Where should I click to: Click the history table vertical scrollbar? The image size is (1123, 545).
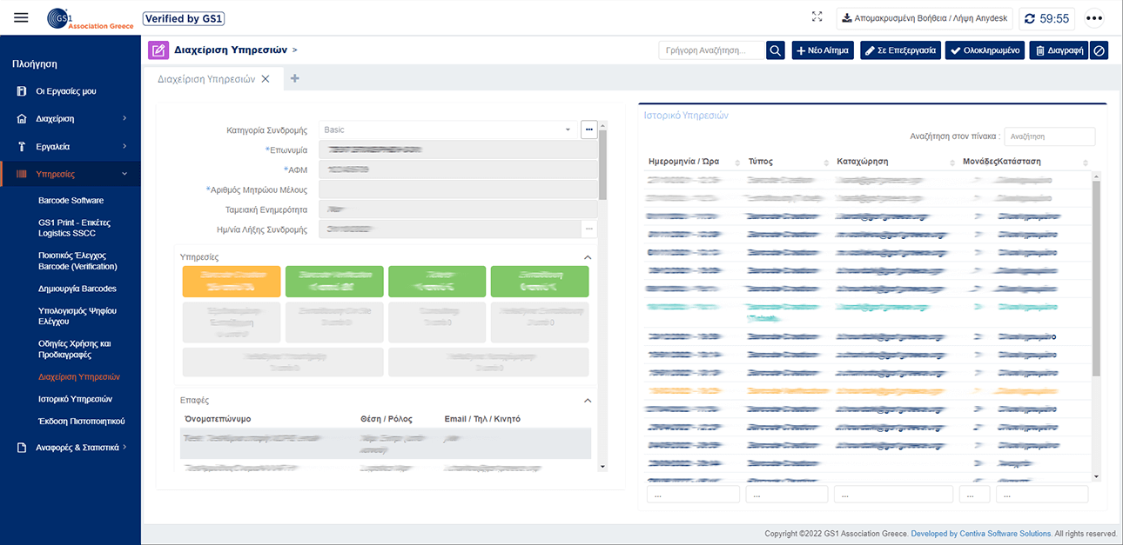1095,278
